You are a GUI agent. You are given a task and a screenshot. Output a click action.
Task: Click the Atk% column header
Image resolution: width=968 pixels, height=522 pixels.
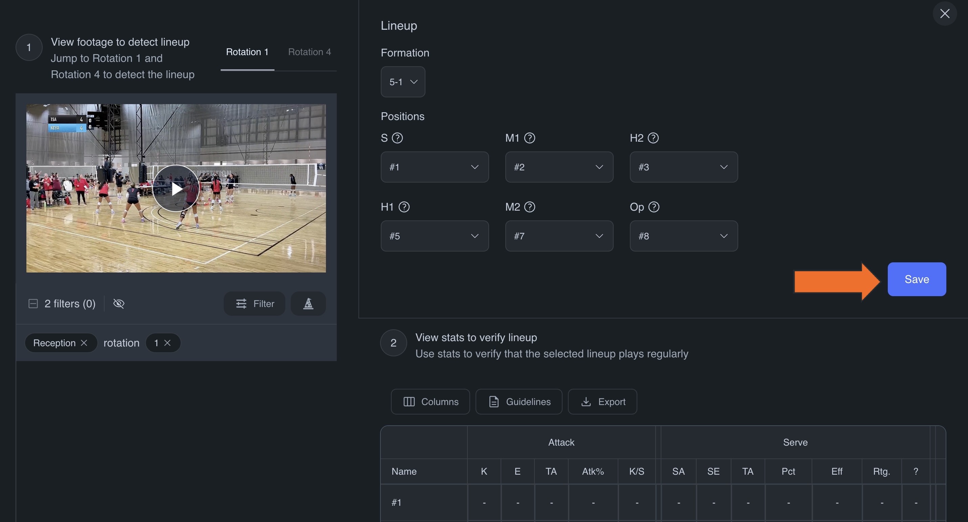[x=593, y=471]
